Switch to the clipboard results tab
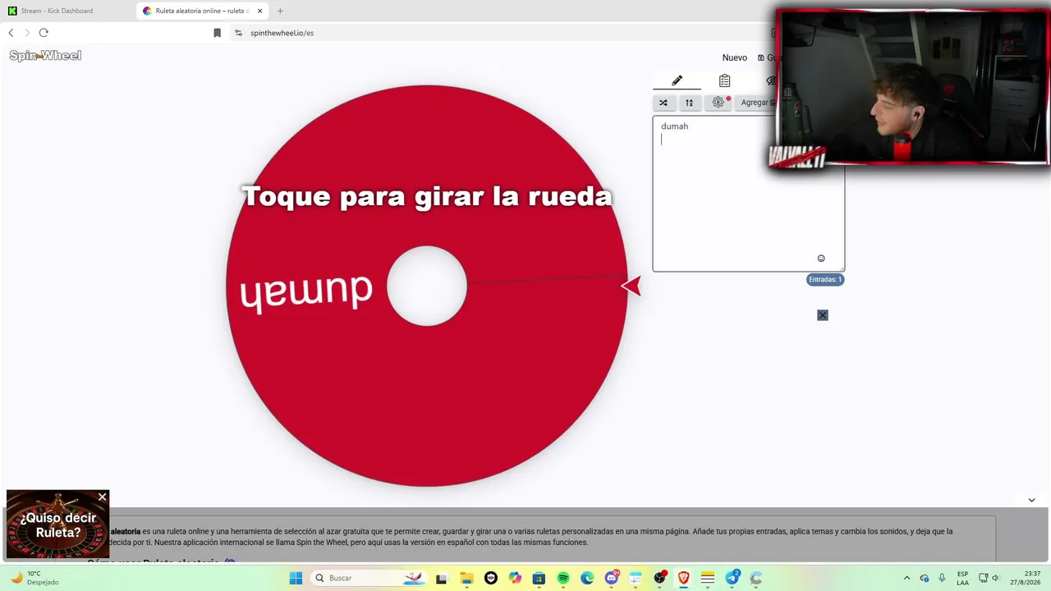The height and width of the screenshot is (591, 1051). pyautogui.click(x=724, y=80)
